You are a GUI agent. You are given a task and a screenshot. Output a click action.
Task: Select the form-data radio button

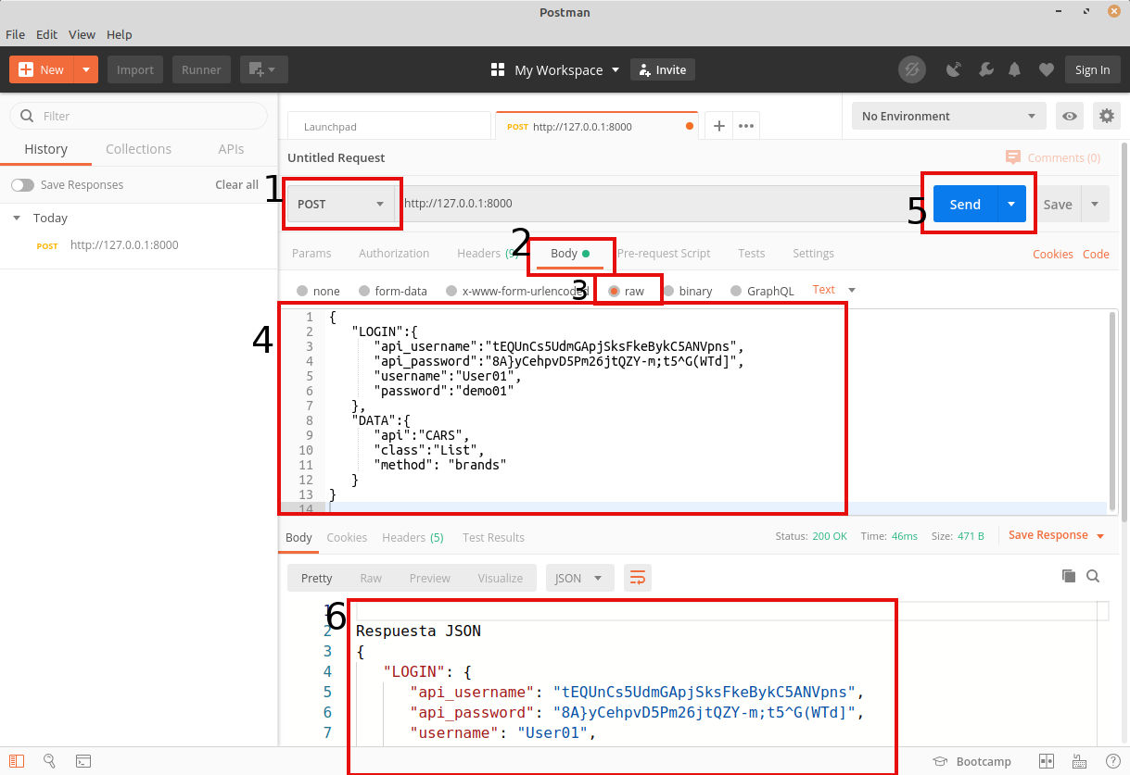click(365, 291)
